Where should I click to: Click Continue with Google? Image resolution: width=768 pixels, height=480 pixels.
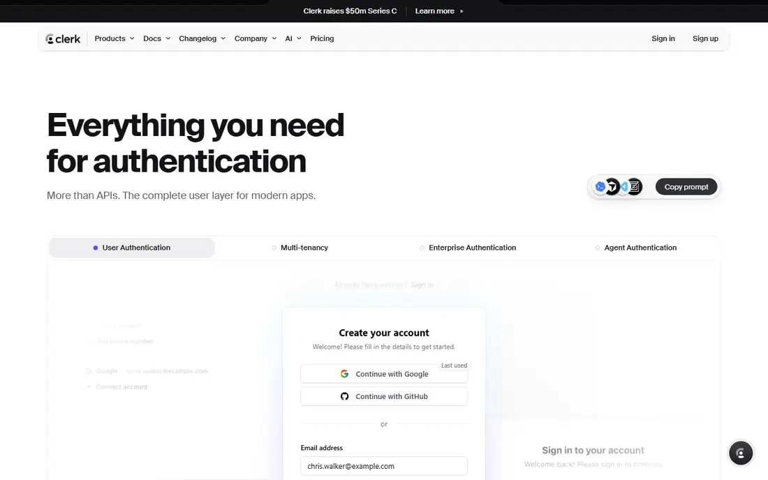click(x=384, y=374)
